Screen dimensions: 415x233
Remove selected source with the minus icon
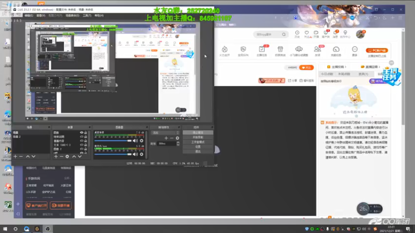pyautogui.click(x=61, y=157)
